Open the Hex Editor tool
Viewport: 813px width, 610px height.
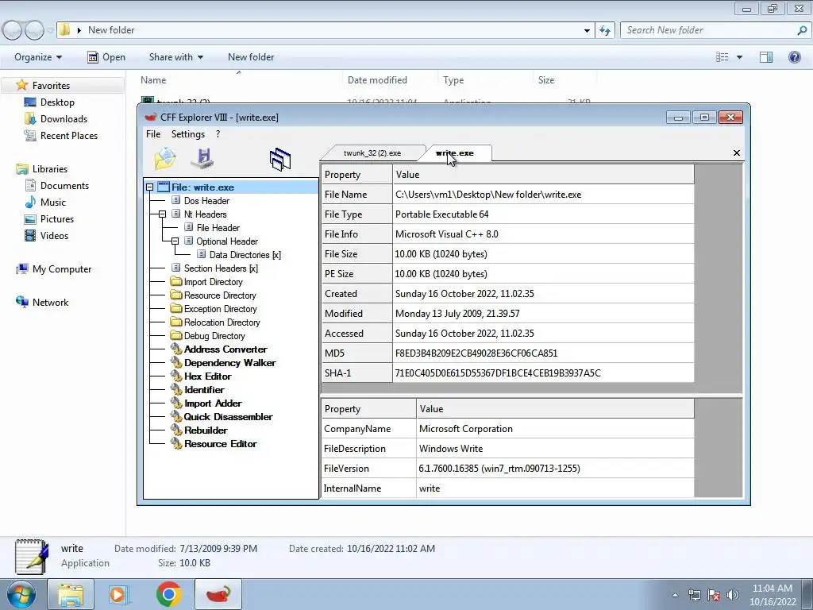click(207, 376)
